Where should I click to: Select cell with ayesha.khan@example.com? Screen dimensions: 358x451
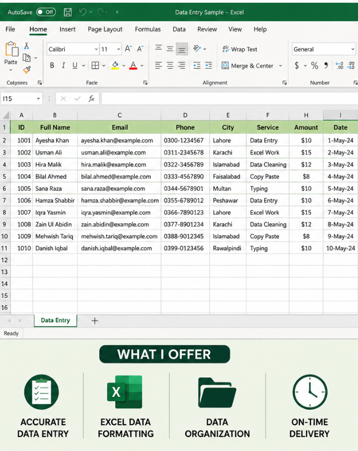119,140
